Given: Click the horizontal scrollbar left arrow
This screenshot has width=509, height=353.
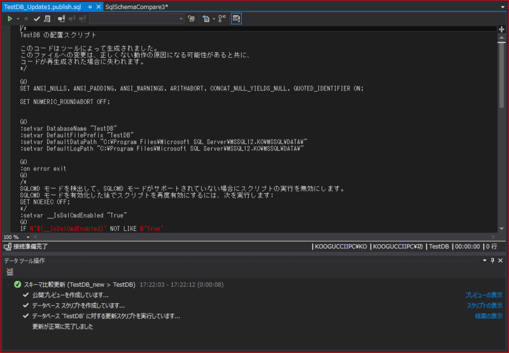Looking at the screenshot, I should point(35,237).
